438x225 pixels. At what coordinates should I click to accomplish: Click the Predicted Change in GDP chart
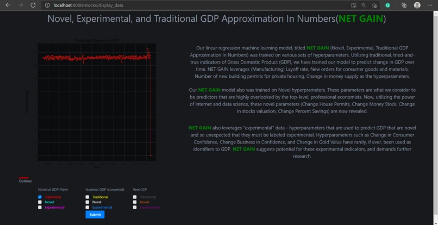coord(97,102)
